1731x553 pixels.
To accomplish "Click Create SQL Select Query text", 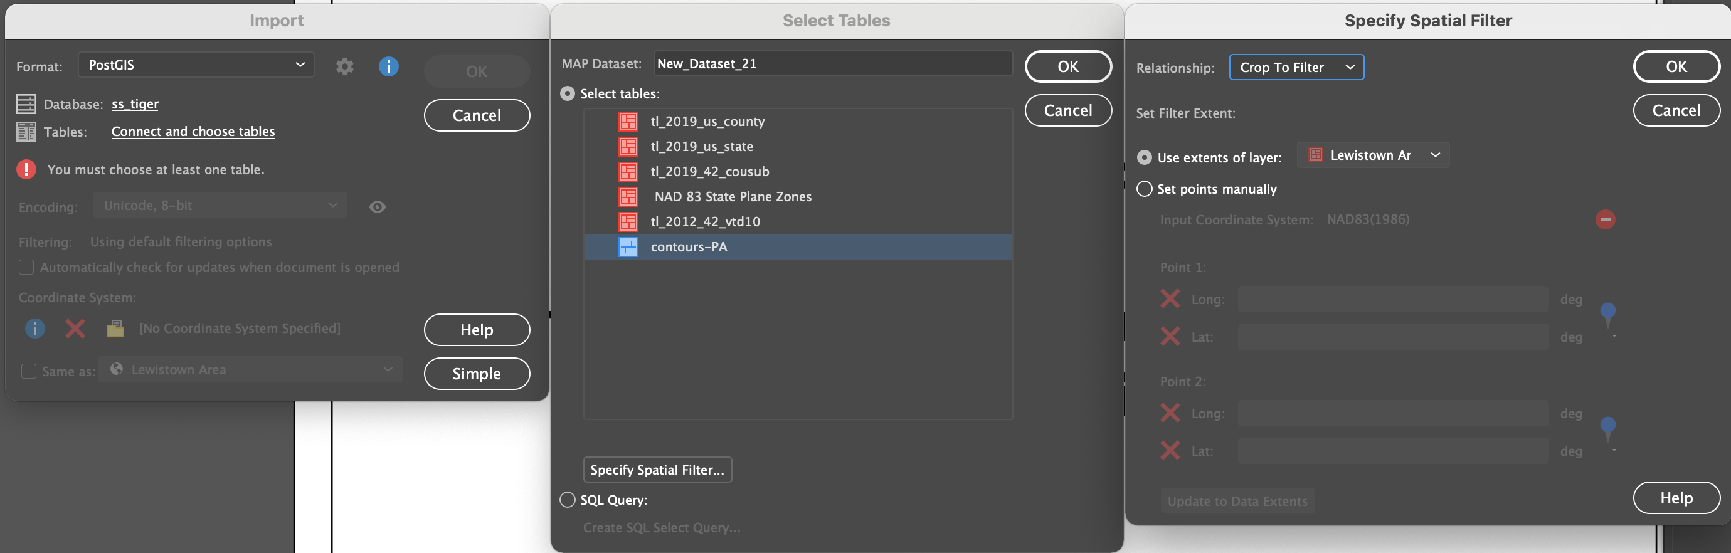I will point(661,528).
